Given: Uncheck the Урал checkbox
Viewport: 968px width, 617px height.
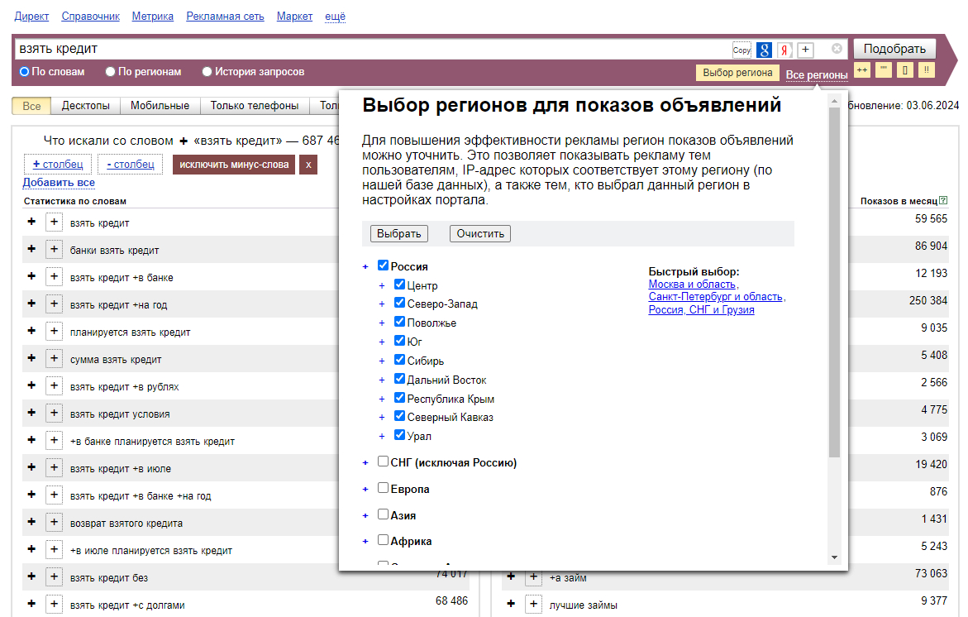Looking at the screenshot, I should click(x=399, y=435).
